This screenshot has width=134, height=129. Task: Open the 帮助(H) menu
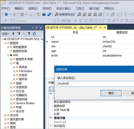click(x=109, y=9)
